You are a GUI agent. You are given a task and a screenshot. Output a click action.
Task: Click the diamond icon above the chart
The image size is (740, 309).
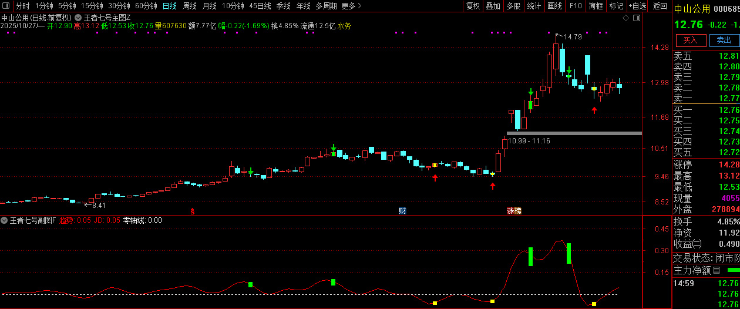click(x=625, y=18)
